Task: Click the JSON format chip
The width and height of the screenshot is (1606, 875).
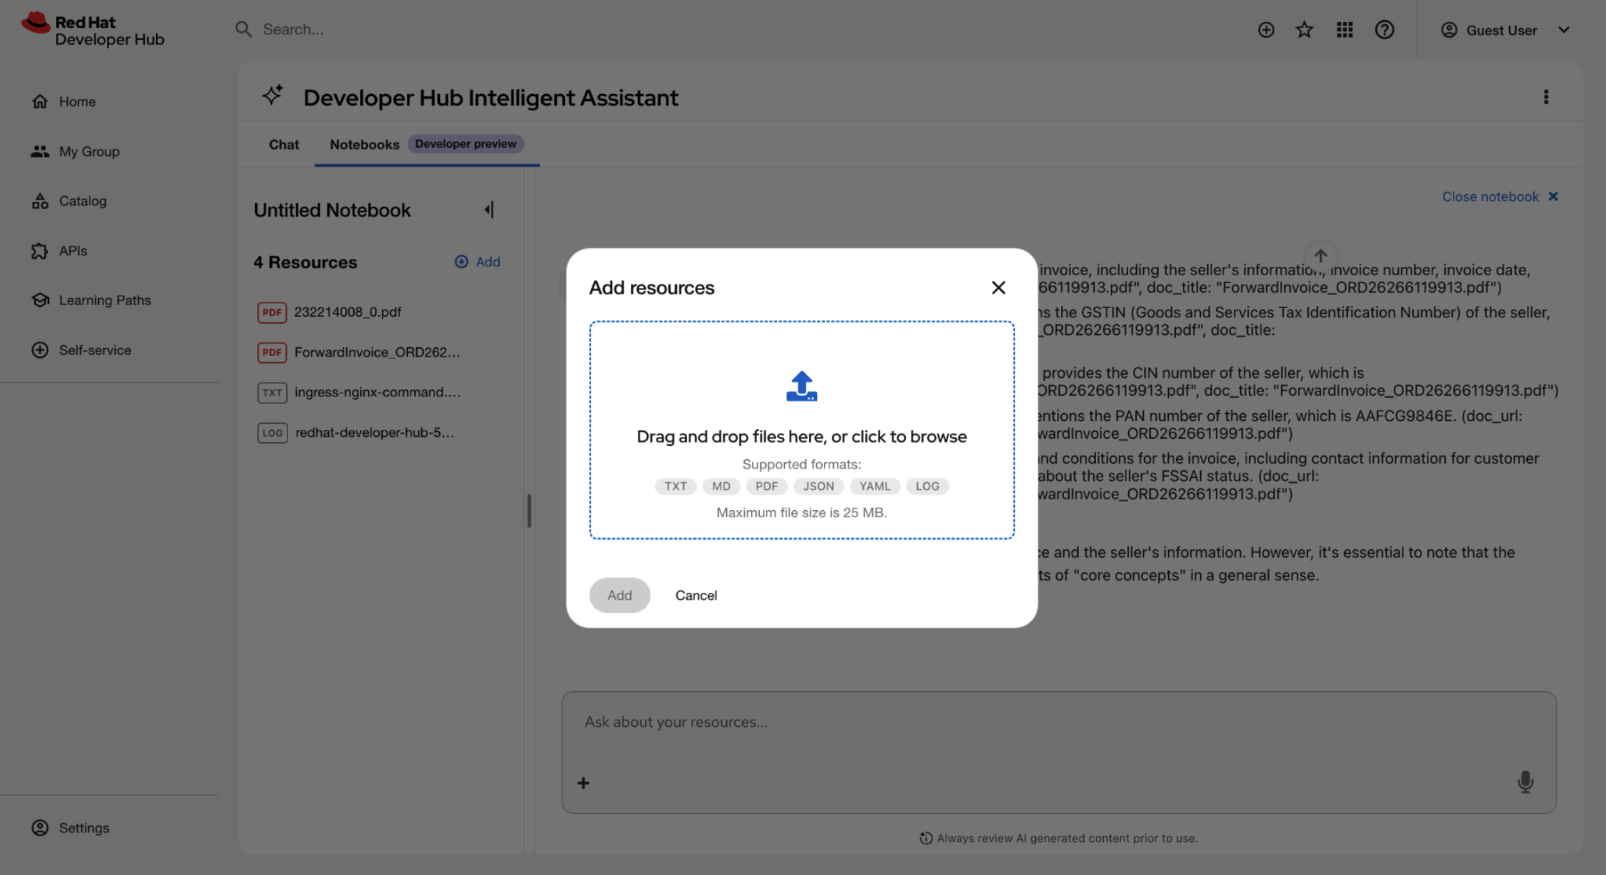Action: [x=818, y=486]
